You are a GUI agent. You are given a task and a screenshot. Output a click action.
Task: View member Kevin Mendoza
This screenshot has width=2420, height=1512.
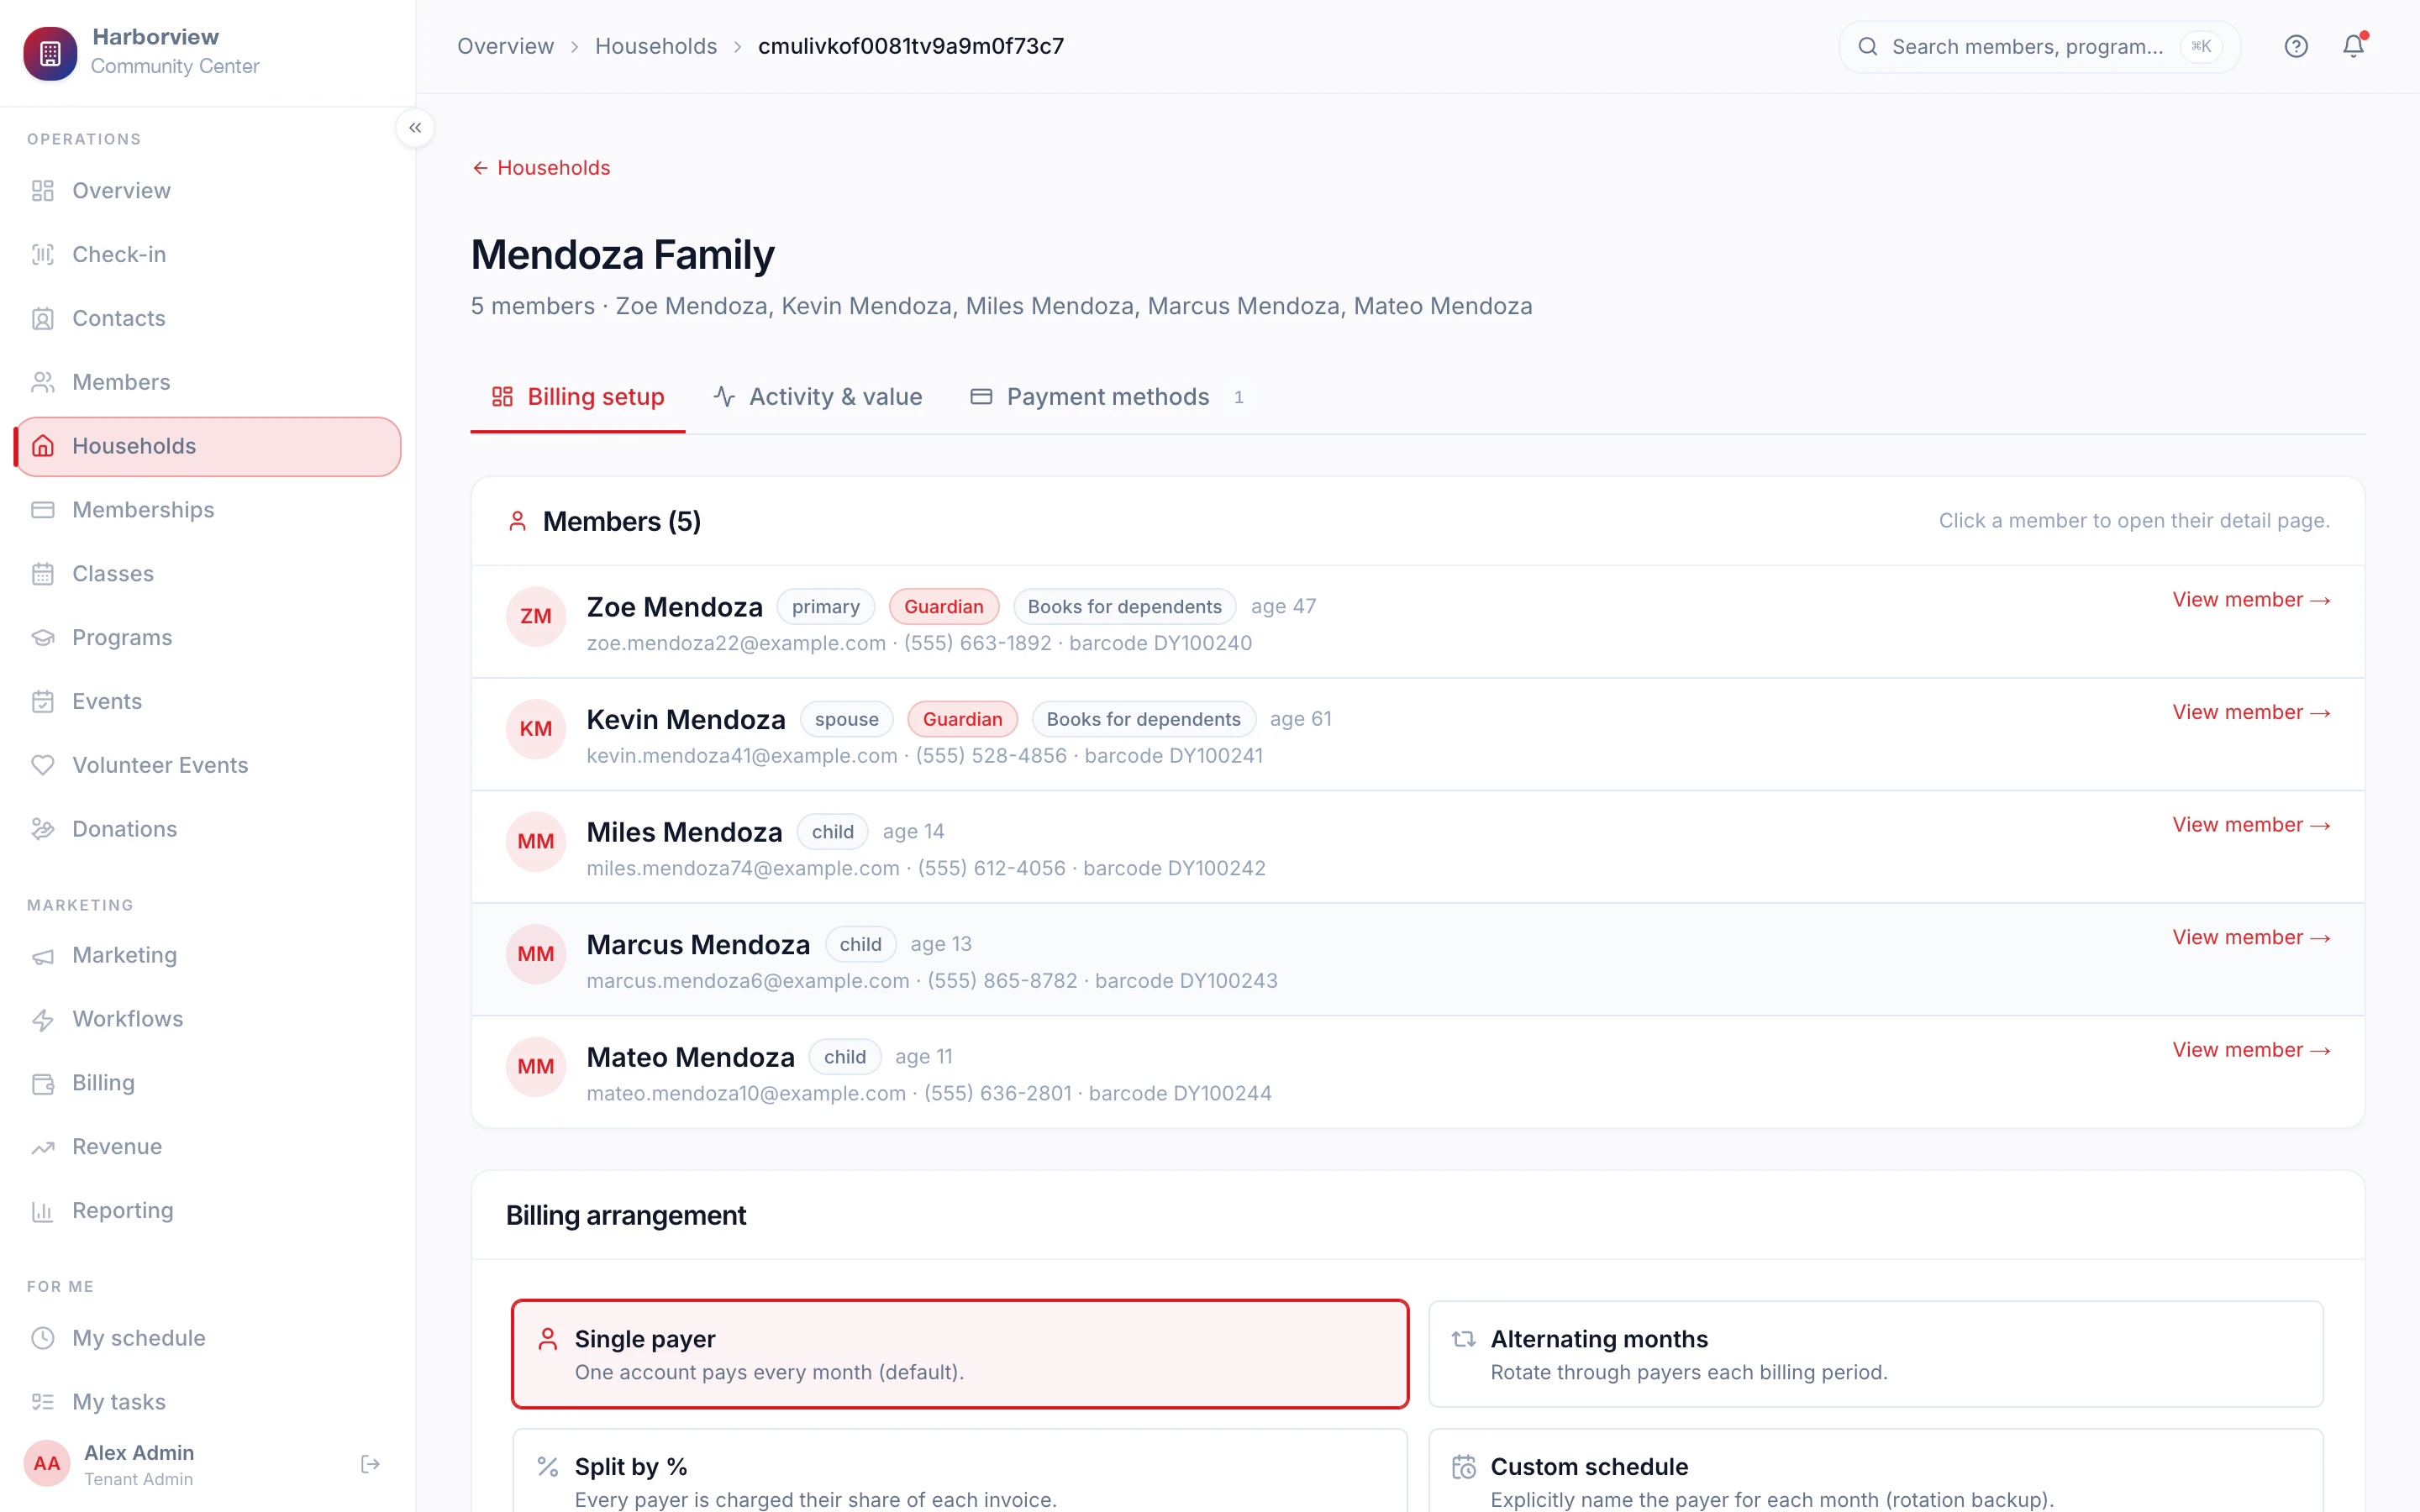pyautogui.click(x=2251, y=713)
